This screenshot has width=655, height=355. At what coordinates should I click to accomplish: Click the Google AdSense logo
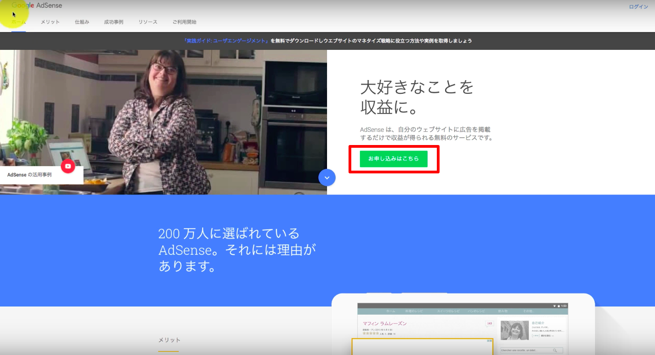point(37,5)
